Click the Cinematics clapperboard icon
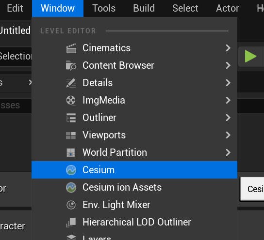The width and height of the screenshot is (264, 240). click(71, 48)
